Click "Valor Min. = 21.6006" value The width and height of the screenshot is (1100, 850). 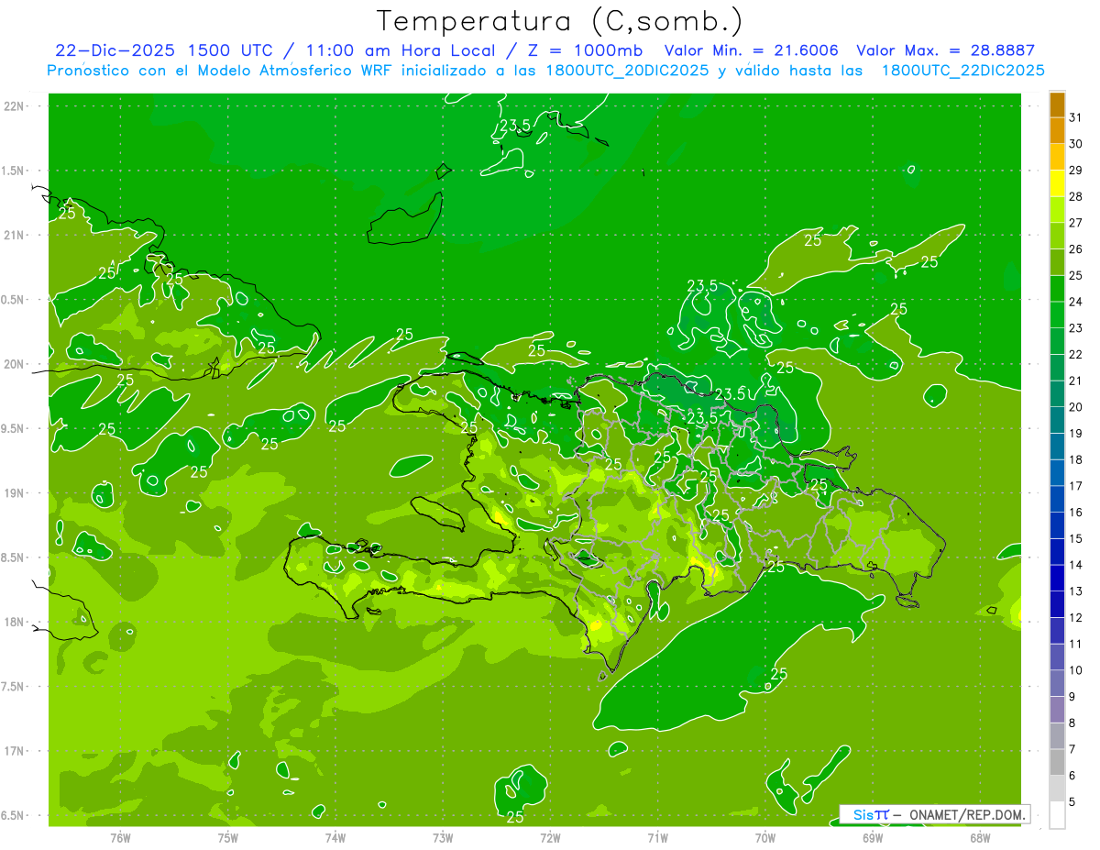752,50
